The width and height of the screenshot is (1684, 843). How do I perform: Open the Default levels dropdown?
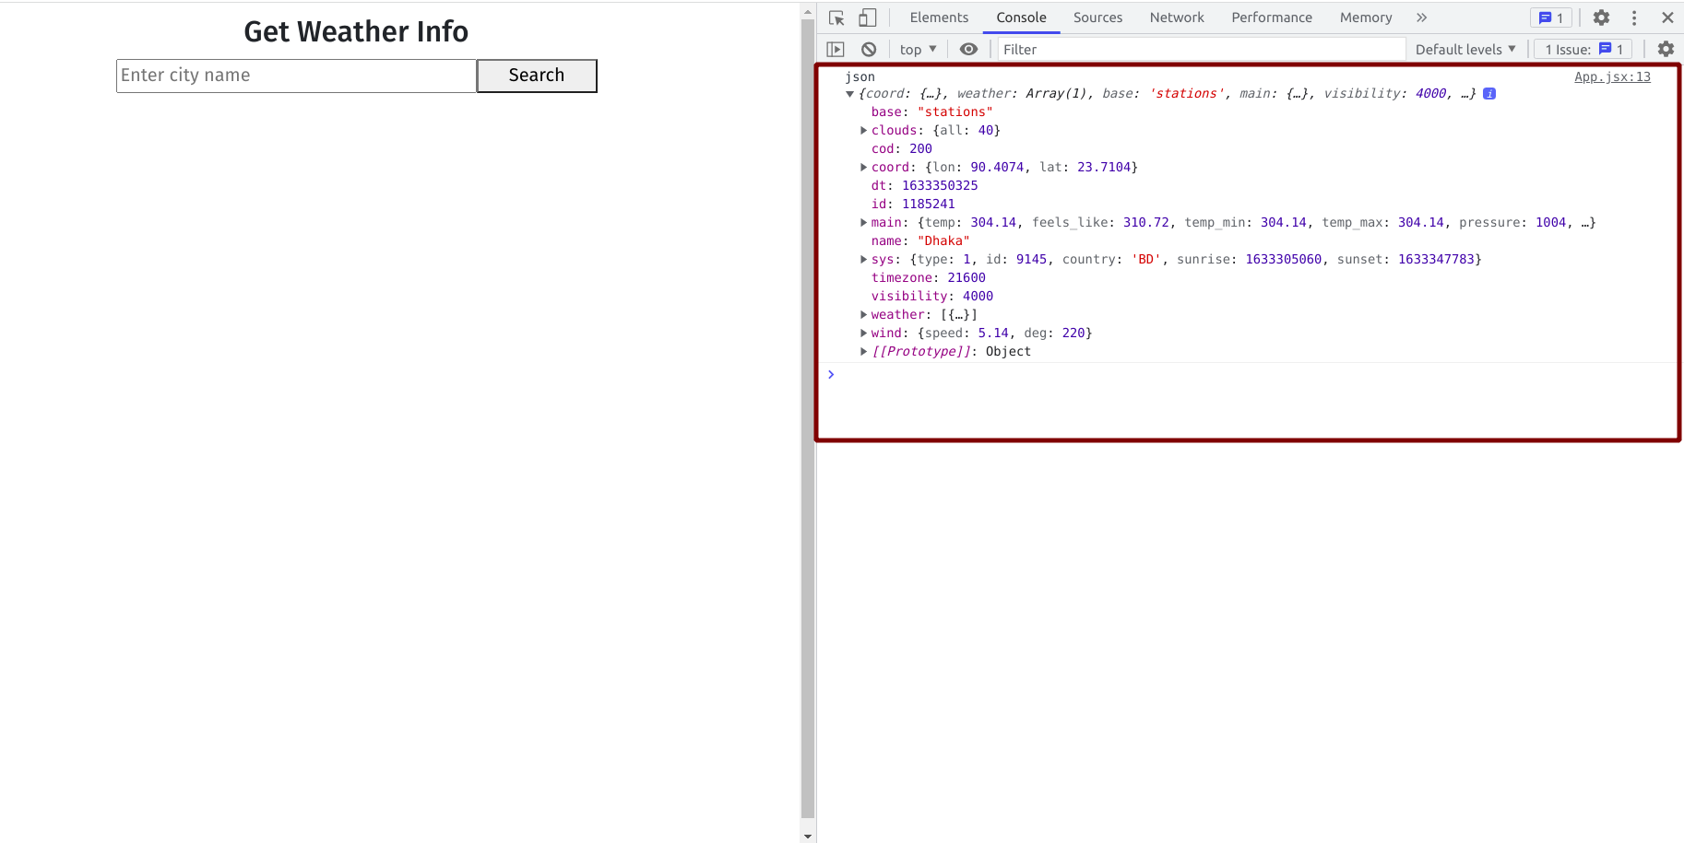pos(1465,49)
